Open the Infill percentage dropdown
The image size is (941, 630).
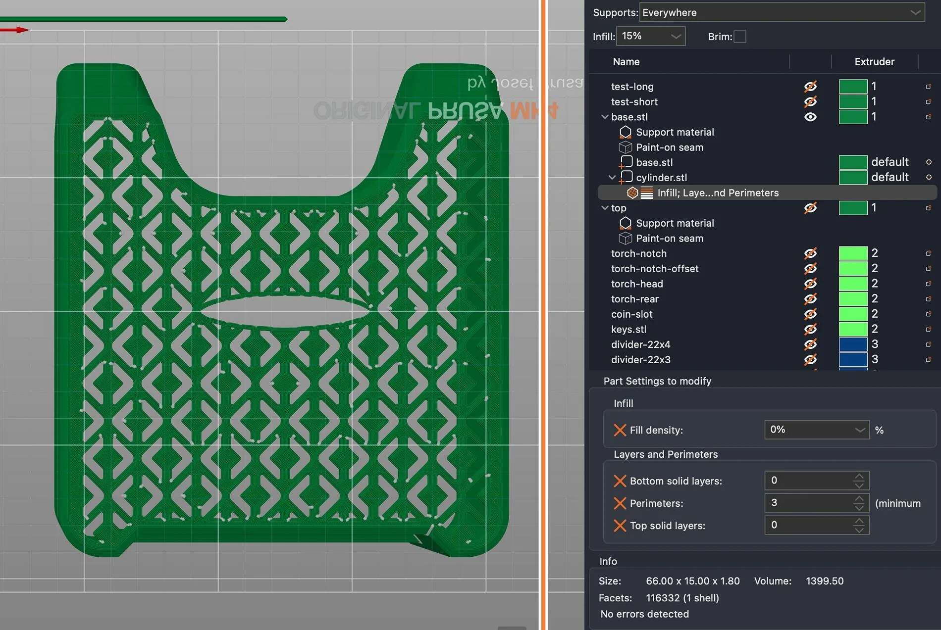[651, 36]
